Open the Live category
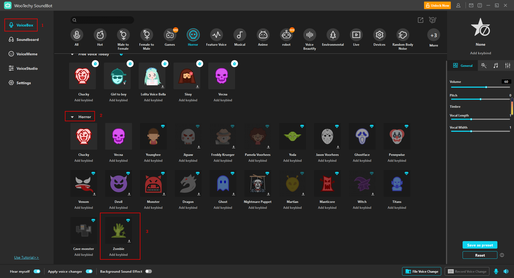Image resolution: width=514 pixels, height=278 pixels. point(356,35)
